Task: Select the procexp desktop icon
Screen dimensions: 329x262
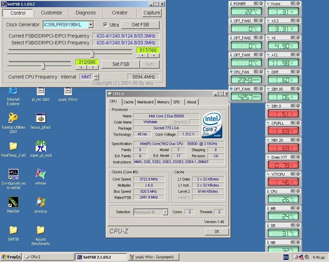Action: [x=41, y=202]
